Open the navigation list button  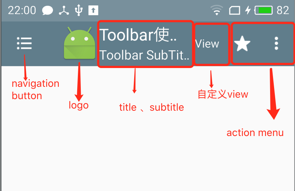tap(24, 43)
